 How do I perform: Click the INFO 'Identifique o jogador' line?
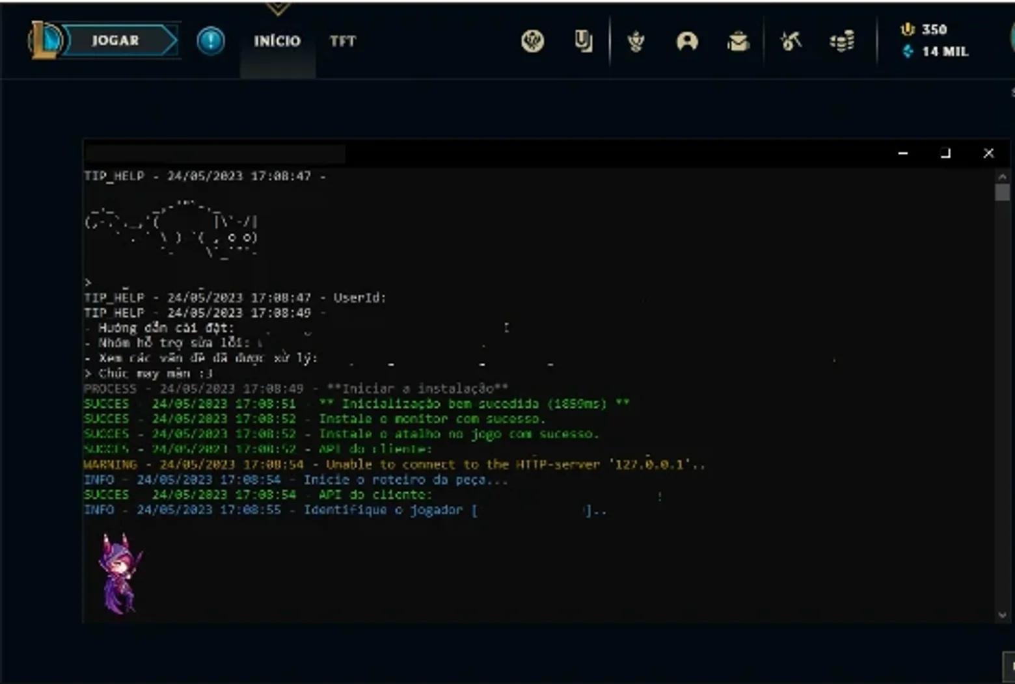[345, 510]
